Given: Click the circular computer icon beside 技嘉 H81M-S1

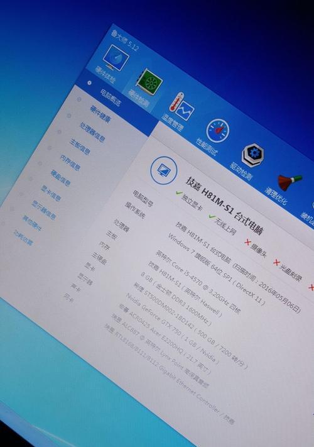Looking at the screenshot, I should tap(164, 170).
